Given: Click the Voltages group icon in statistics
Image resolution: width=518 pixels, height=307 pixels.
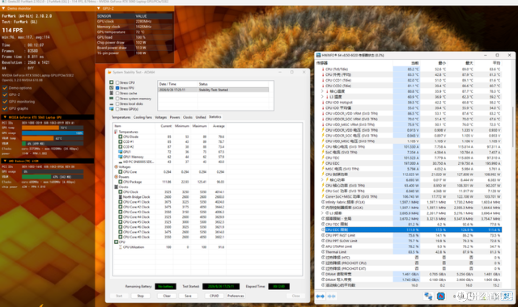Looking at the screenshot, I should pyautogui.click(x=116, y=167).
